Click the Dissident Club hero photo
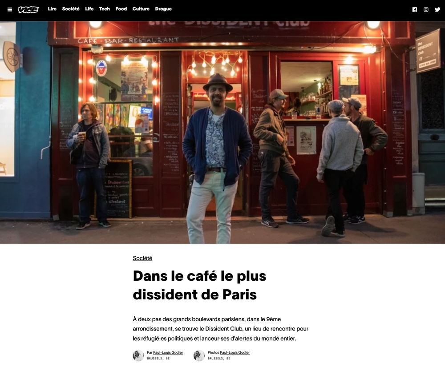445x367 pixels. tap(222, 132)
